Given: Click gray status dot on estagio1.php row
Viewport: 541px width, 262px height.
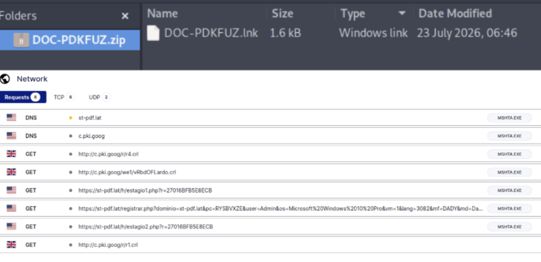Looking at the screenshot, I should [71, 190].
